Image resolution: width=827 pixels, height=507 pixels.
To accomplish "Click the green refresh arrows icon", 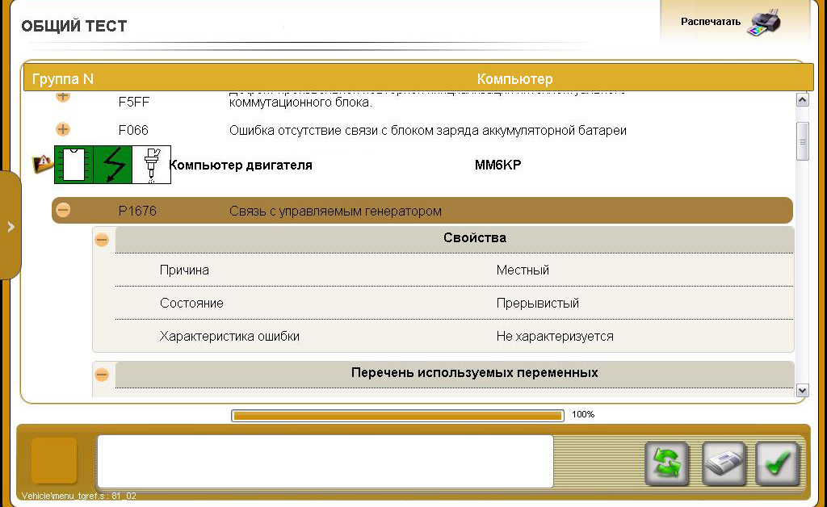I will (666, 463).
